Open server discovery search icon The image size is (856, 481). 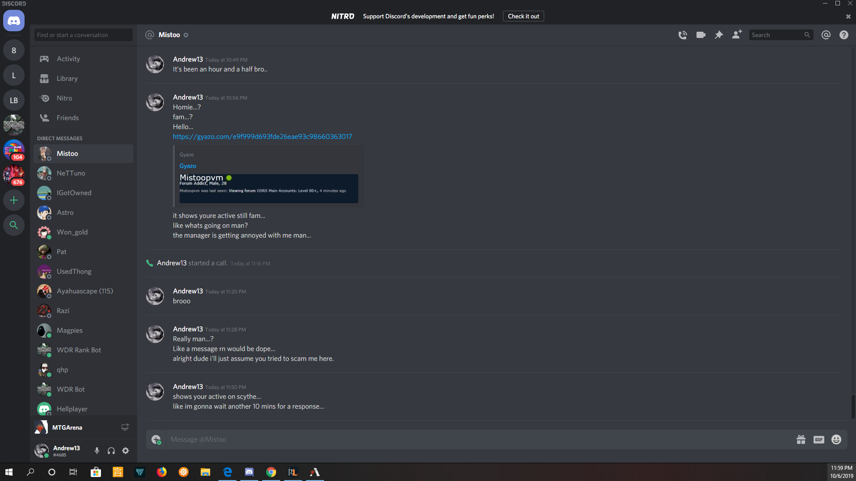tap(14, 225)
